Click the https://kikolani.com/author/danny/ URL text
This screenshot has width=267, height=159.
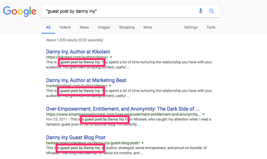(x=77, y=57)
